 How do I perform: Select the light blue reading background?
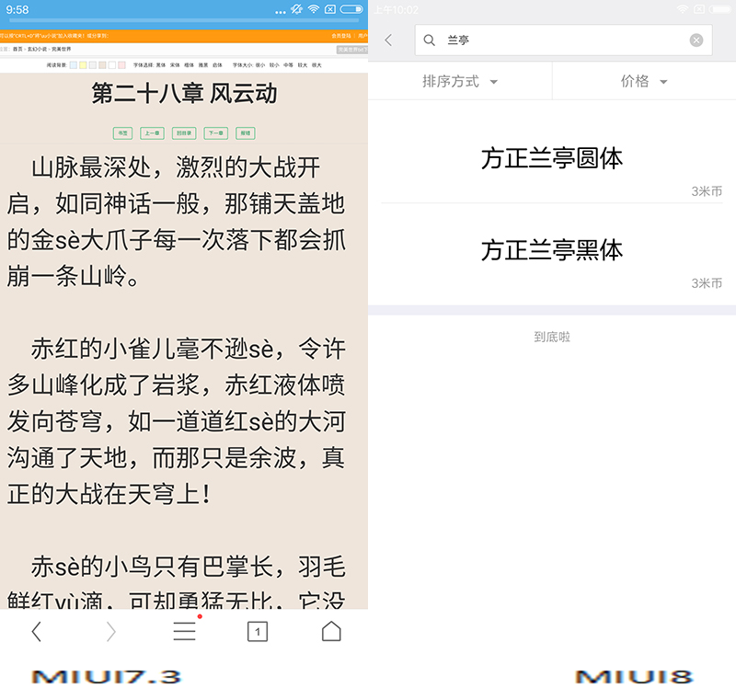pyautogui.click(x=74, y=65)
